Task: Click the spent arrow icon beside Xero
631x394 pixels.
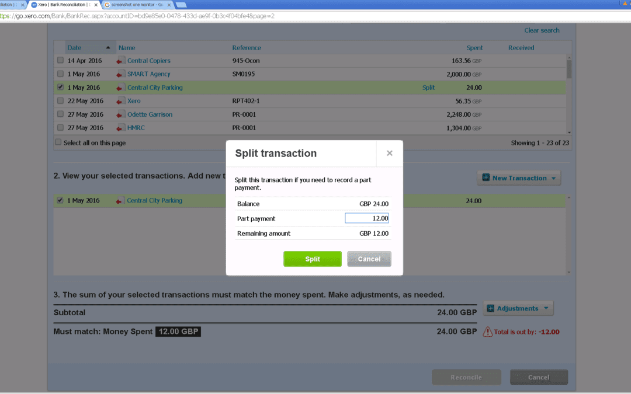Action: [120, 102]
